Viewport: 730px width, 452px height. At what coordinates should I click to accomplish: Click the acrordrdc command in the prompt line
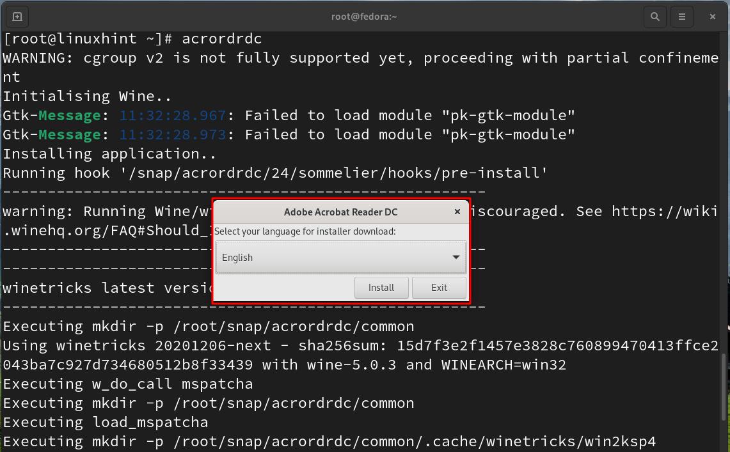click(x=222, y=38)
